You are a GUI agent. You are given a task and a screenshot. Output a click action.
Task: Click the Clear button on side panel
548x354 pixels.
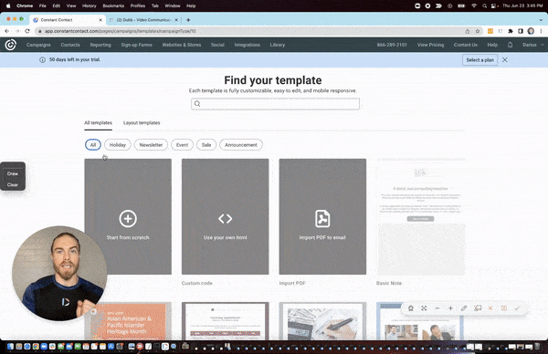[13, 184]
